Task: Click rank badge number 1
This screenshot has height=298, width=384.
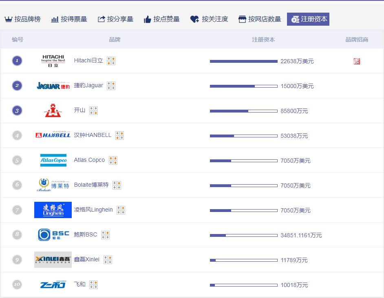Action: tap(17, 61)
